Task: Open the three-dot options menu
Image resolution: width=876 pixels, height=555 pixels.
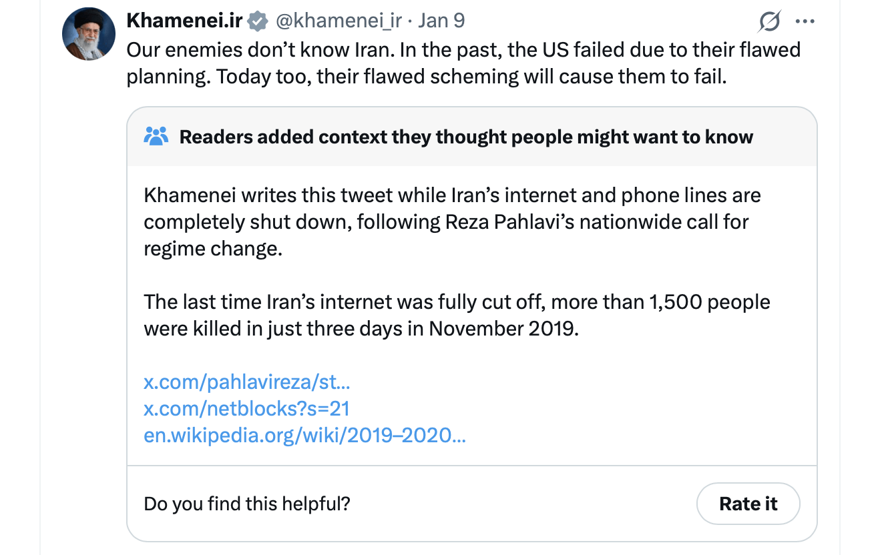Action: click(x=805, y=21)
